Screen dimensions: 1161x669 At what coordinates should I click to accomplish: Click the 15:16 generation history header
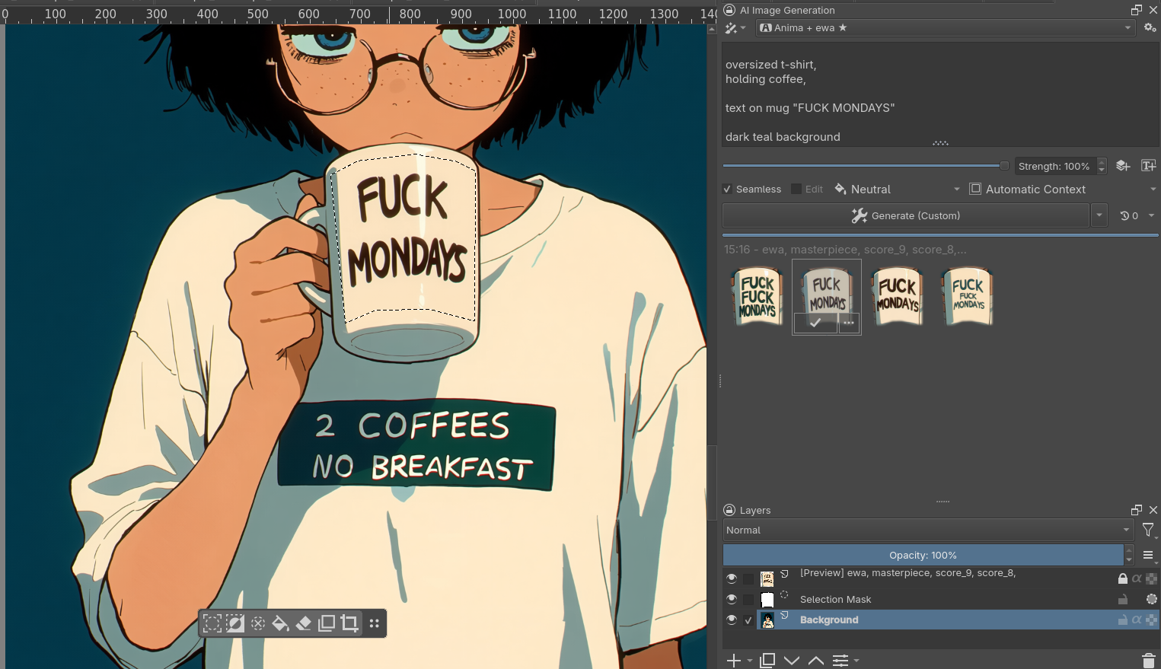tap(846, 250)
